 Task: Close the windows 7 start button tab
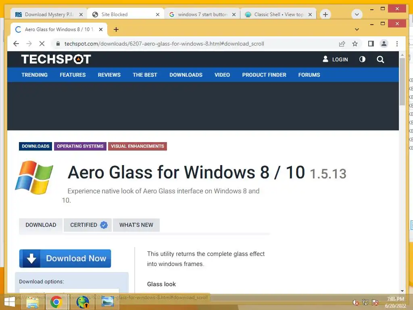click(x=234, y=15)
